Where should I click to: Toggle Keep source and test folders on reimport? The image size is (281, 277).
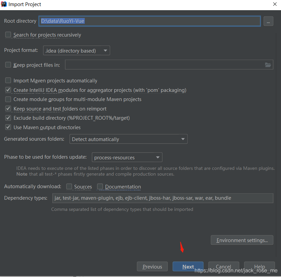pyautogui.click(x=8, y=108)
